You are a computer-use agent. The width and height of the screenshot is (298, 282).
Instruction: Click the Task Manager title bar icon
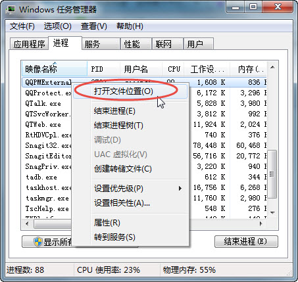(11, 10)
